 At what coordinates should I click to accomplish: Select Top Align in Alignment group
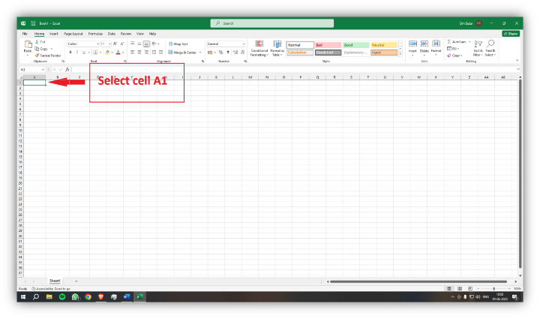[x=133, y=44]
